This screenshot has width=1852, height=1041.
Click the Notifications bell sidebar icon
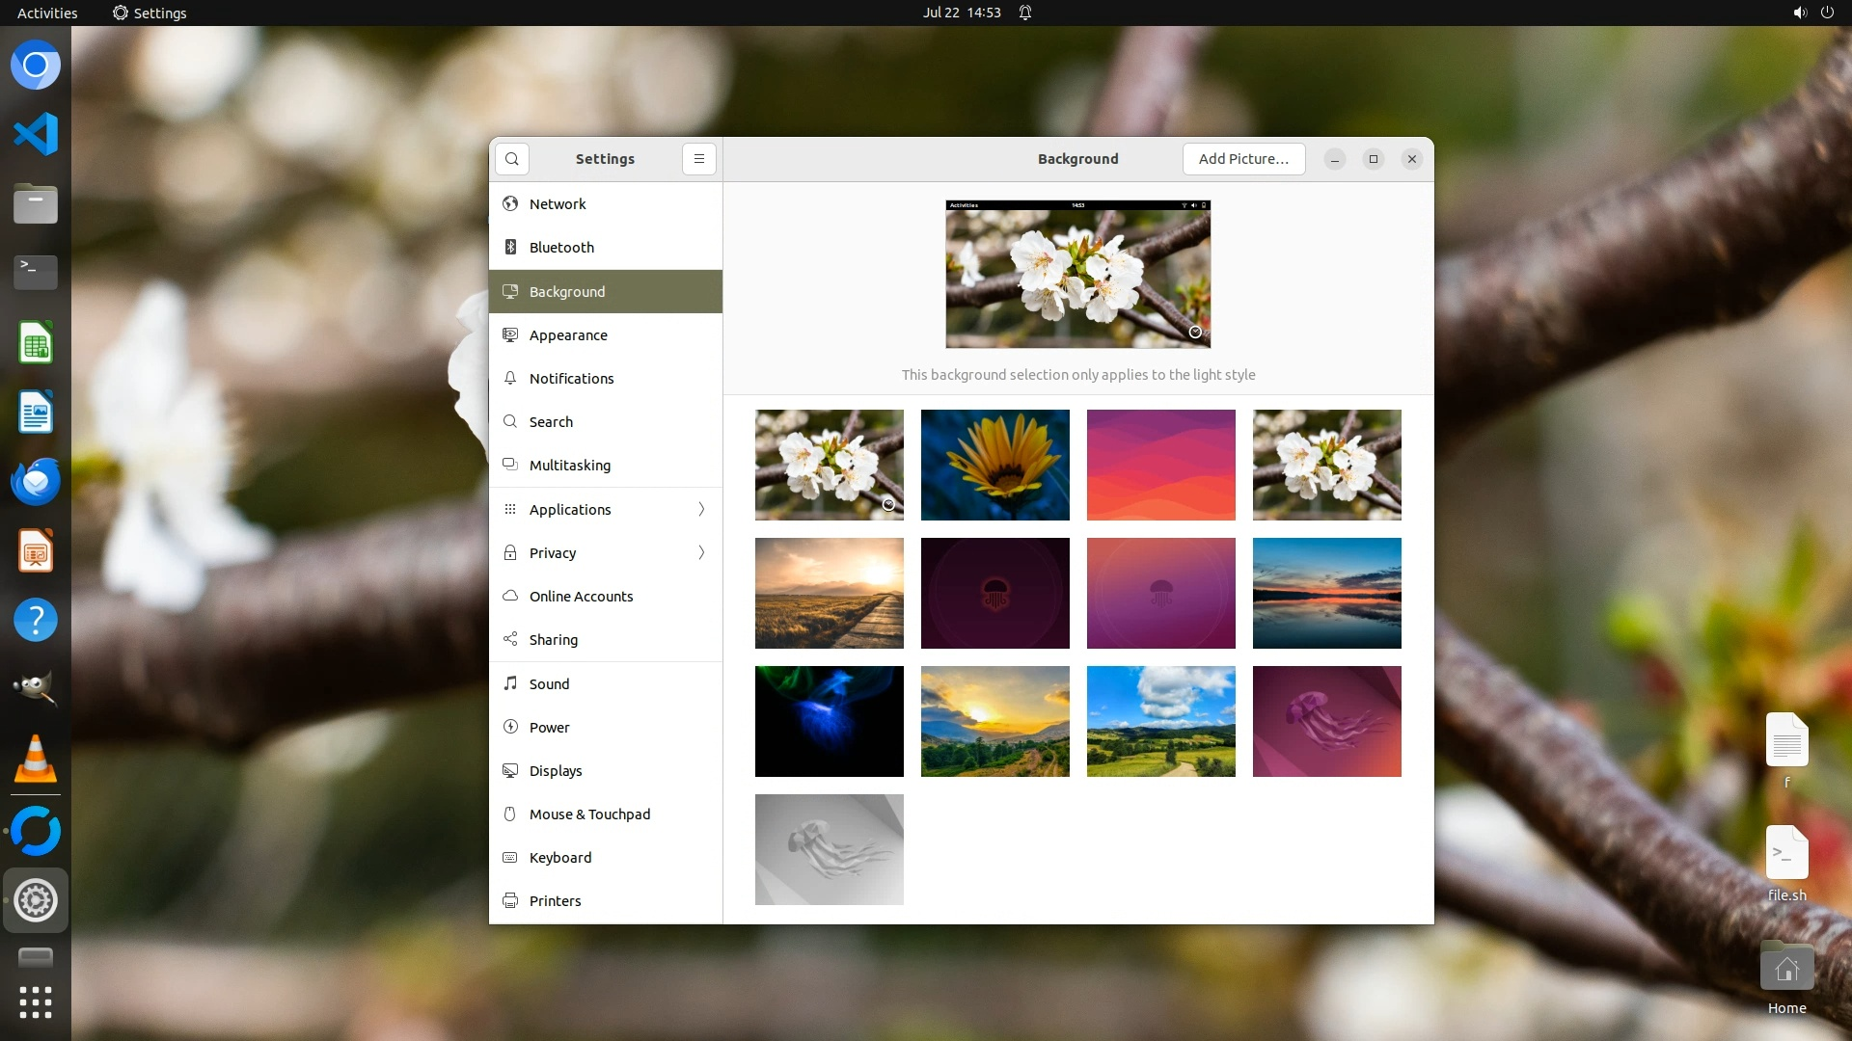[x=510, y=379]
